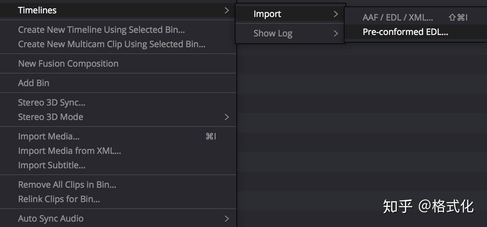Expand the Stereo 3D Mode arrow

(x=227, y=117)
